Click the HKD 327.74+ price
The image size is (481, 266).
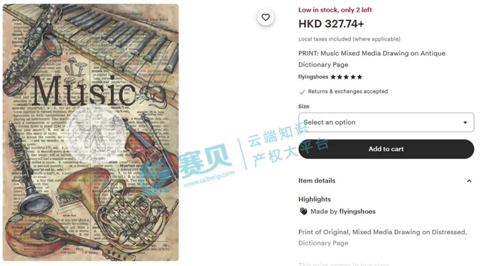click(x=331, y=24)
